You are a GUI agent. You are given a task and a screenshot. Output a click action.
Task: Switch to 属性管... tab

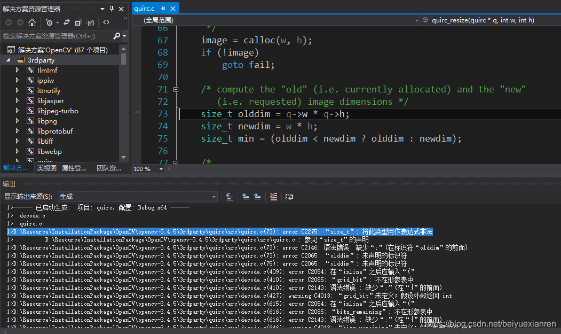pos(74,168)
